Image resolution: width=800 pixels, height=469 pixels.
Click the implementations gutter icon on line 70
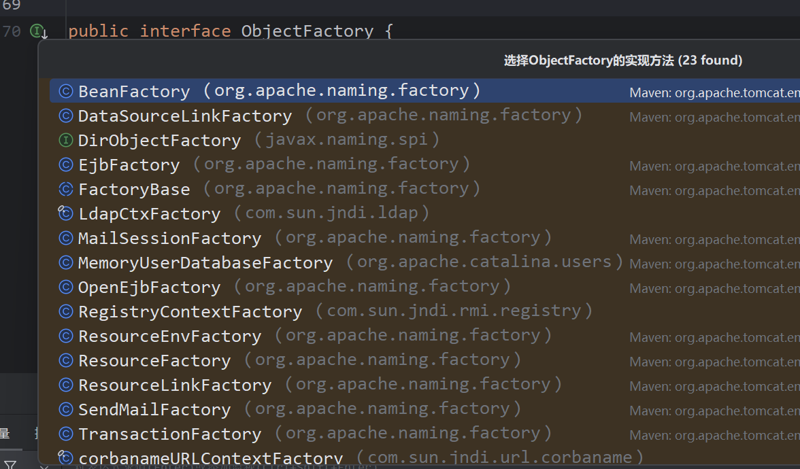pyautogui.click(x=38, y=31)
